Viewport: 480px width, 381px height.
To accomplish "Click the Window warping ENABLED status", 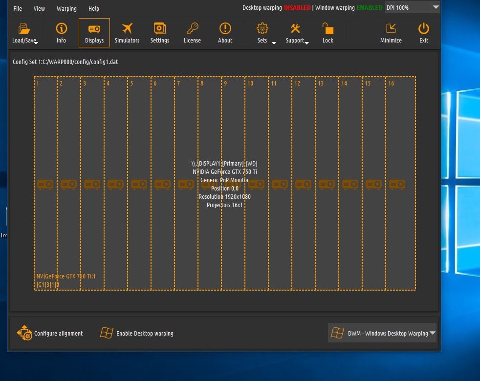I will coord(349,8).
